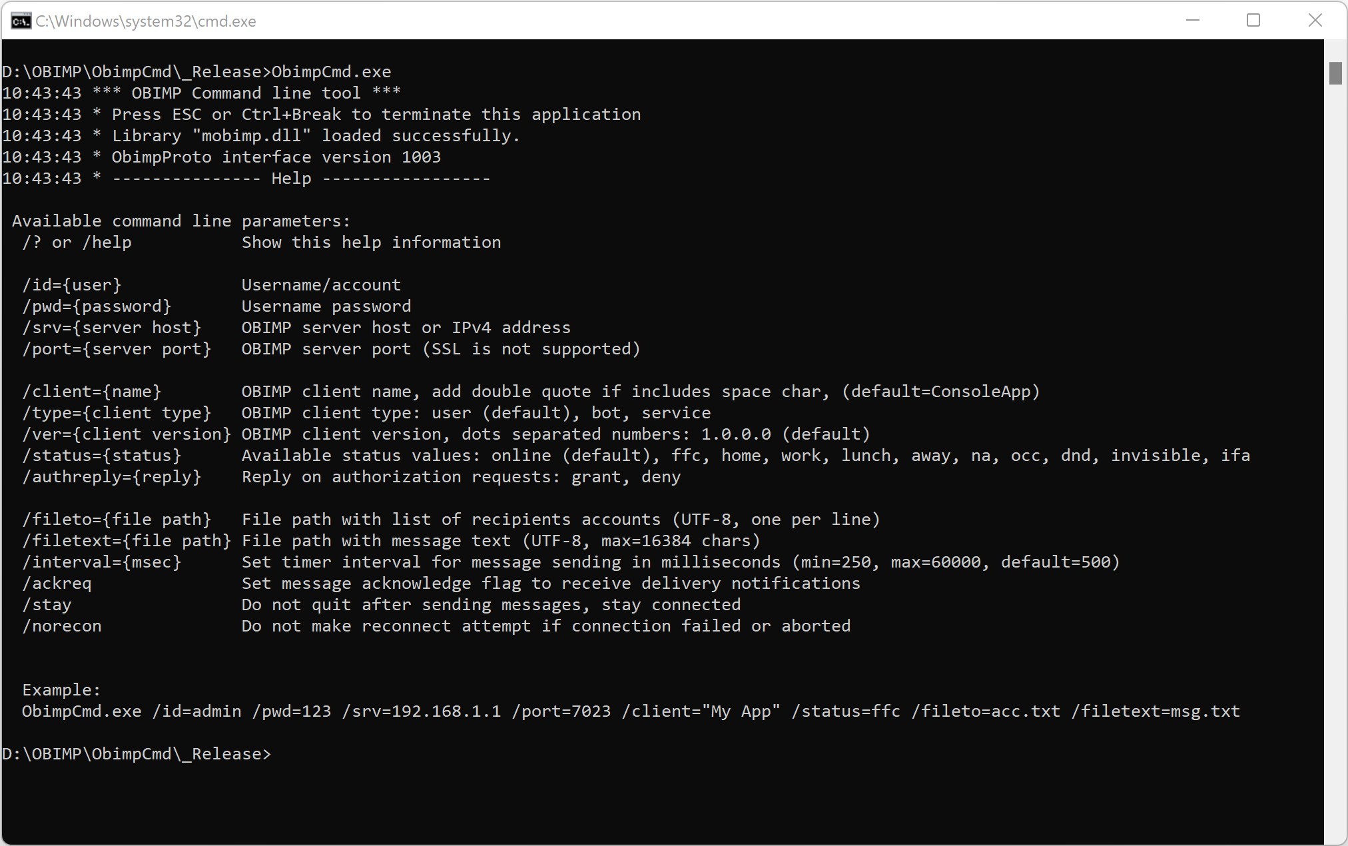Screen dimensions: 1348x846
Task: Click the /srv={server host} parameter
Action: point(111,328)
